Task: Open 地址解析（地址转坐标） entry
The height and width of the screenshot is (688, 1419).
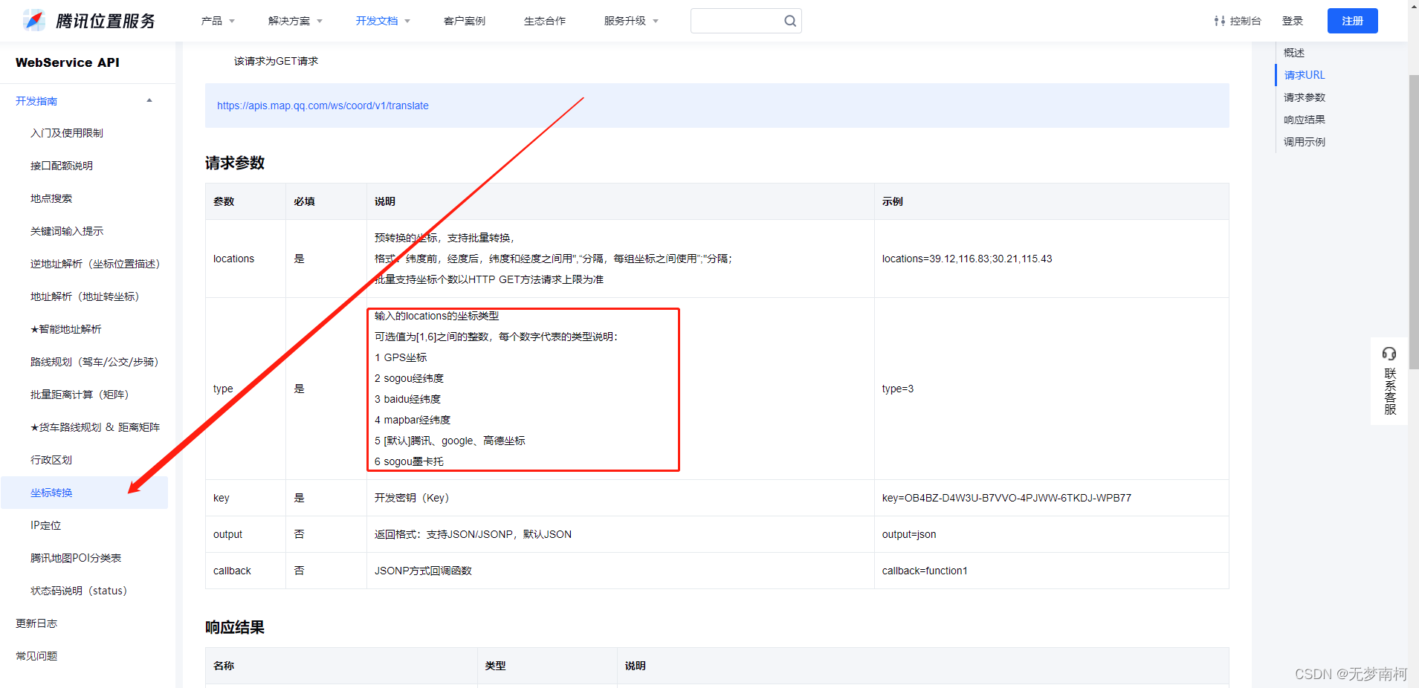Action: (x=85, y=296)
